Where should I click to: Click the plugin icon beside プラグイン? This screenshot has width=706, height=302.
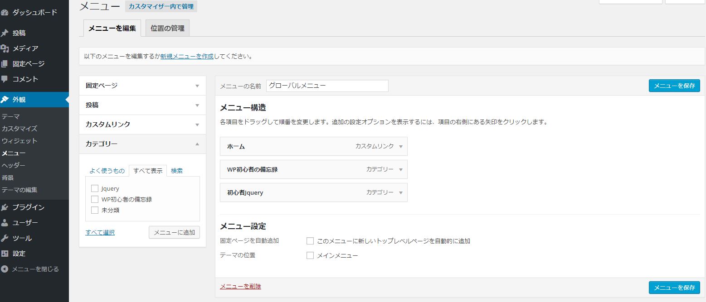[5, 207]
